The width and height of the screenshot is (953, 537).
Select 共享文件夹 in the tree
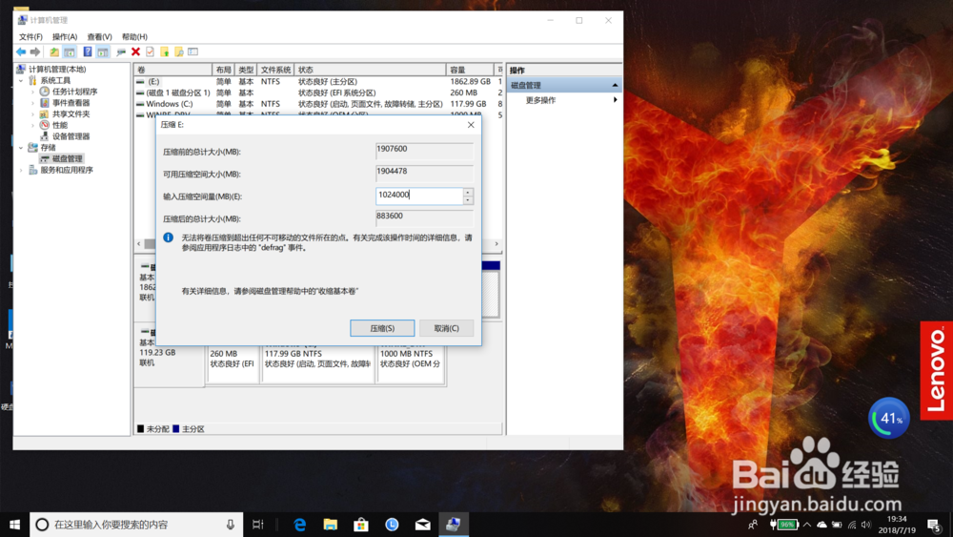pyautogui.click(x=71, y=114)
